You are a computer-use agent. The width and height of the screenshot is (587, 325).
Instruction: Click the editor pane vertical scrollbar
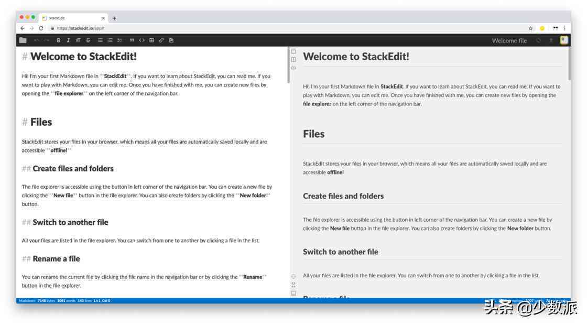[x=288, y=65]
